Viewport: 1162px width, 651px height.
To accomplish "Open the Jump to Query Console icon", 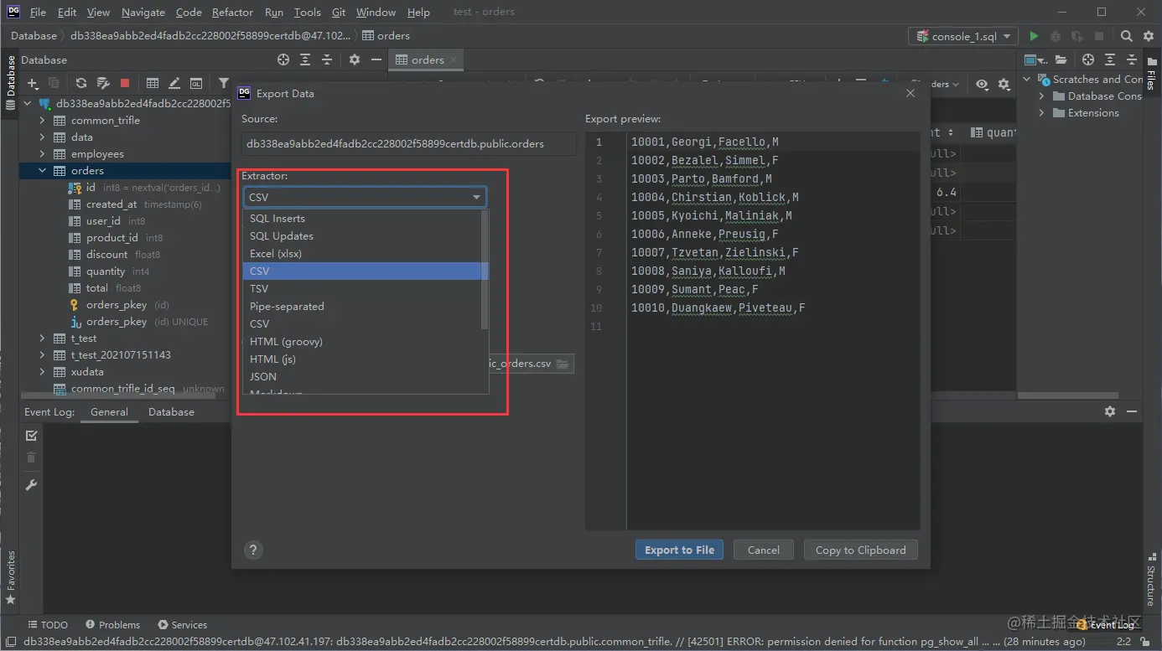I will [x=196, y=83].
